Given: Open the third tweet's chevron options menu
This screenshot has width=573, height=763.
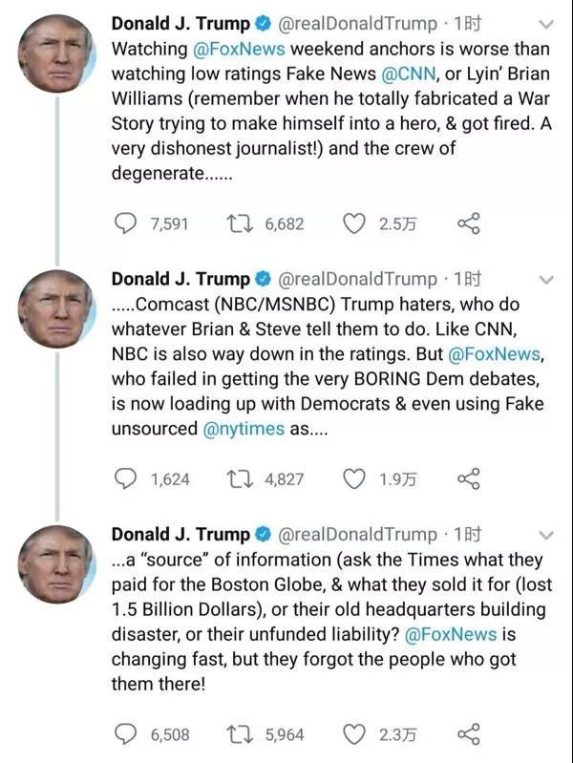Looking at the screenshot, I should [546, 536].
